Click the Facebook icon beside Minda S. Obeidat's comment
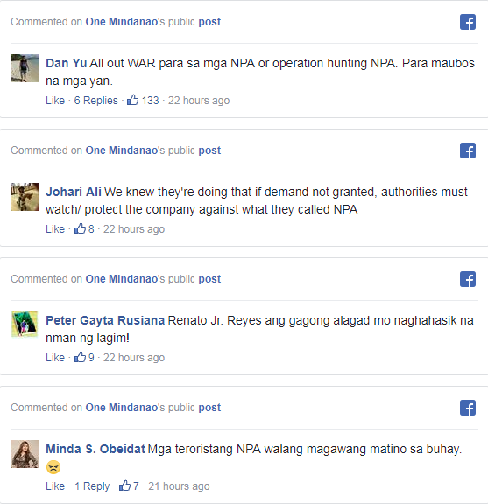This screenshot has width=488, height=504. (468, 408)
